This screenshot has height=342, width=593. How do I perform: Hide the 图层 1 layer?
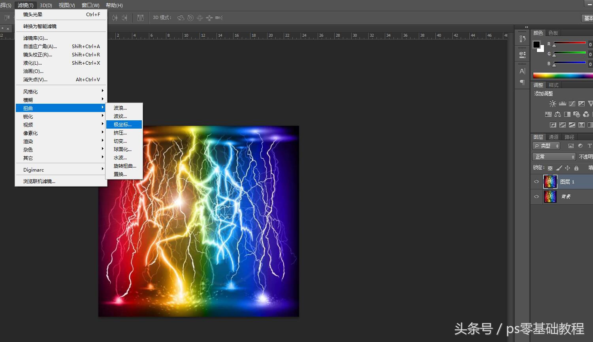pyautogui.click(x=537, y=182)
